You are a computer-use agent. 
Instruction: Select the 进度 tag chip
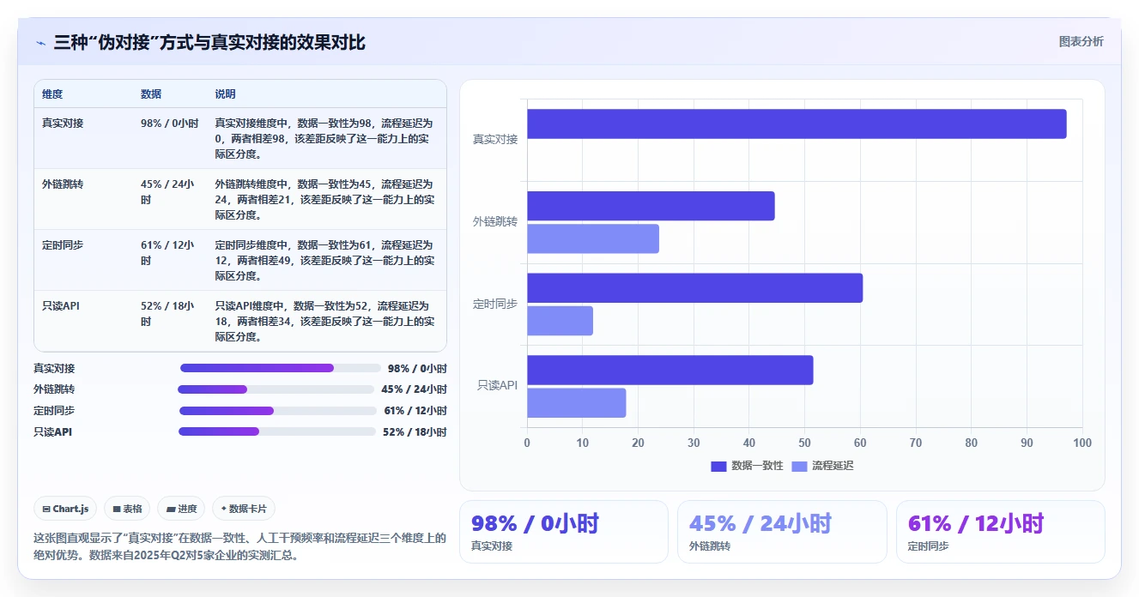click(x=181, y=509)
